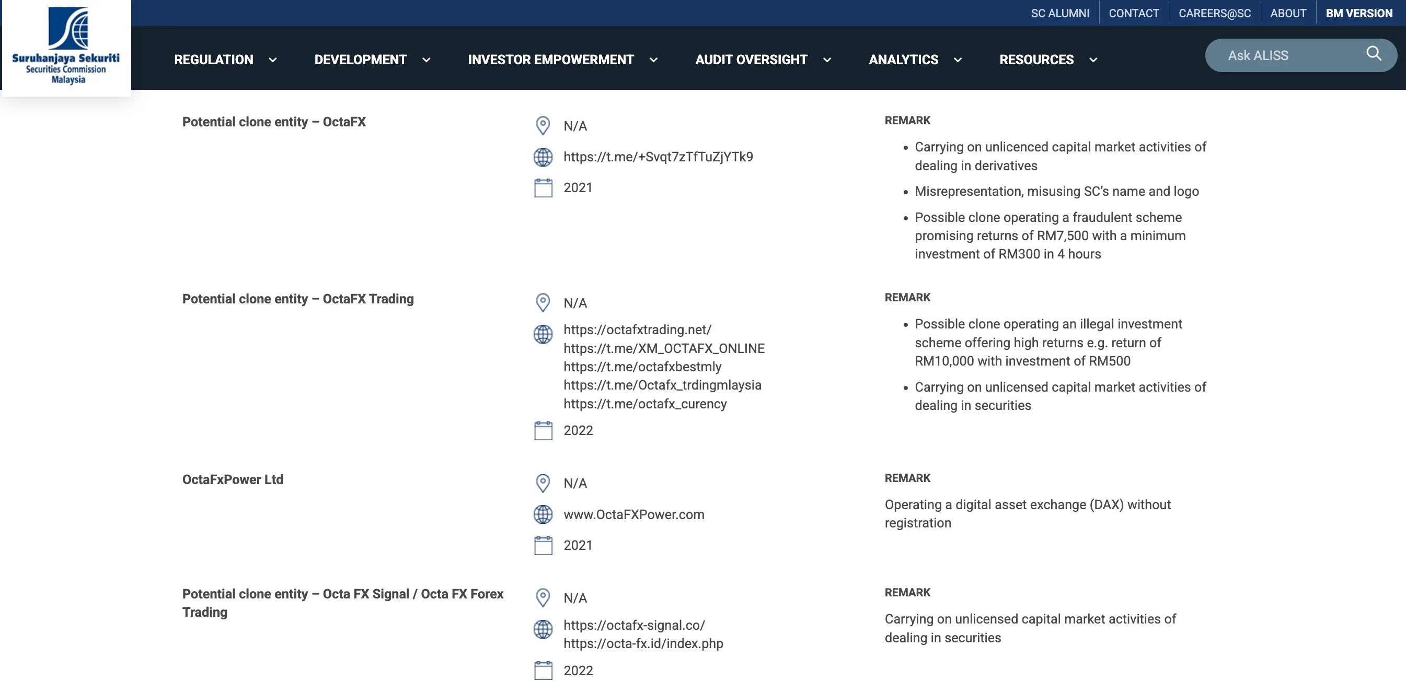Click the octa-fx.id/index.php URL
The image size is (1406, 682).
click(x=643, y=643)
